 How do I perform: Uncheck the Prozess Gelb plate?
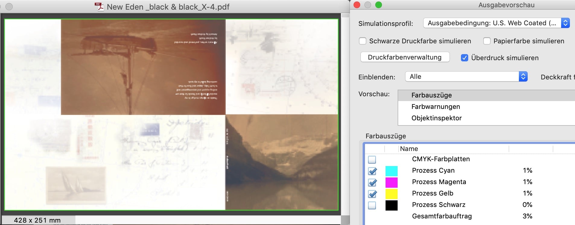point(372,194)
